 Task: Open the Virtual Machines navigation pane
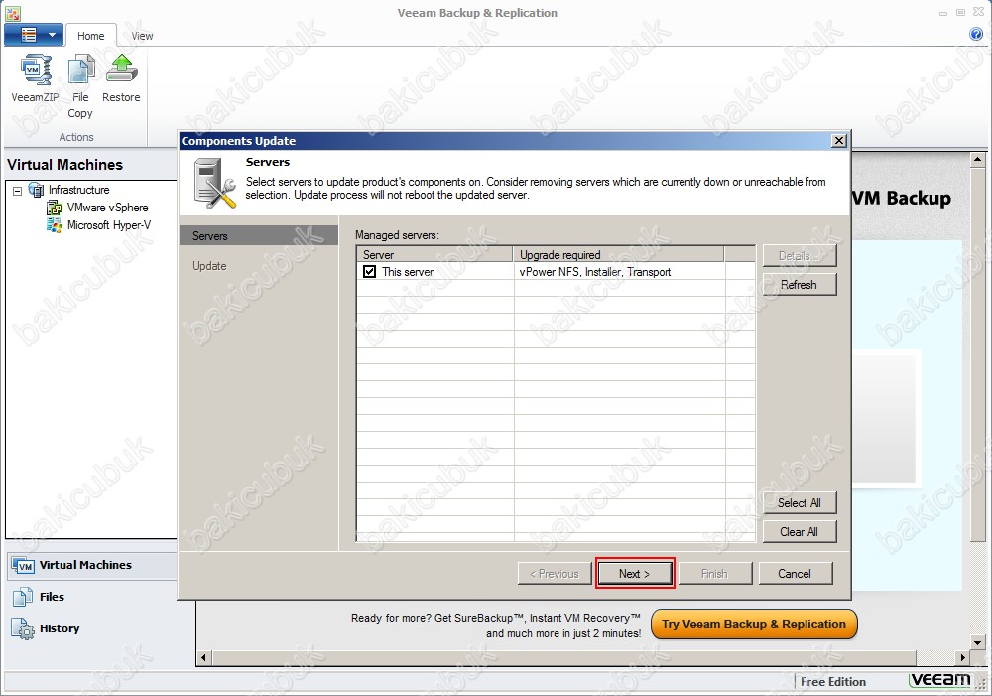[x=92, y=565]
